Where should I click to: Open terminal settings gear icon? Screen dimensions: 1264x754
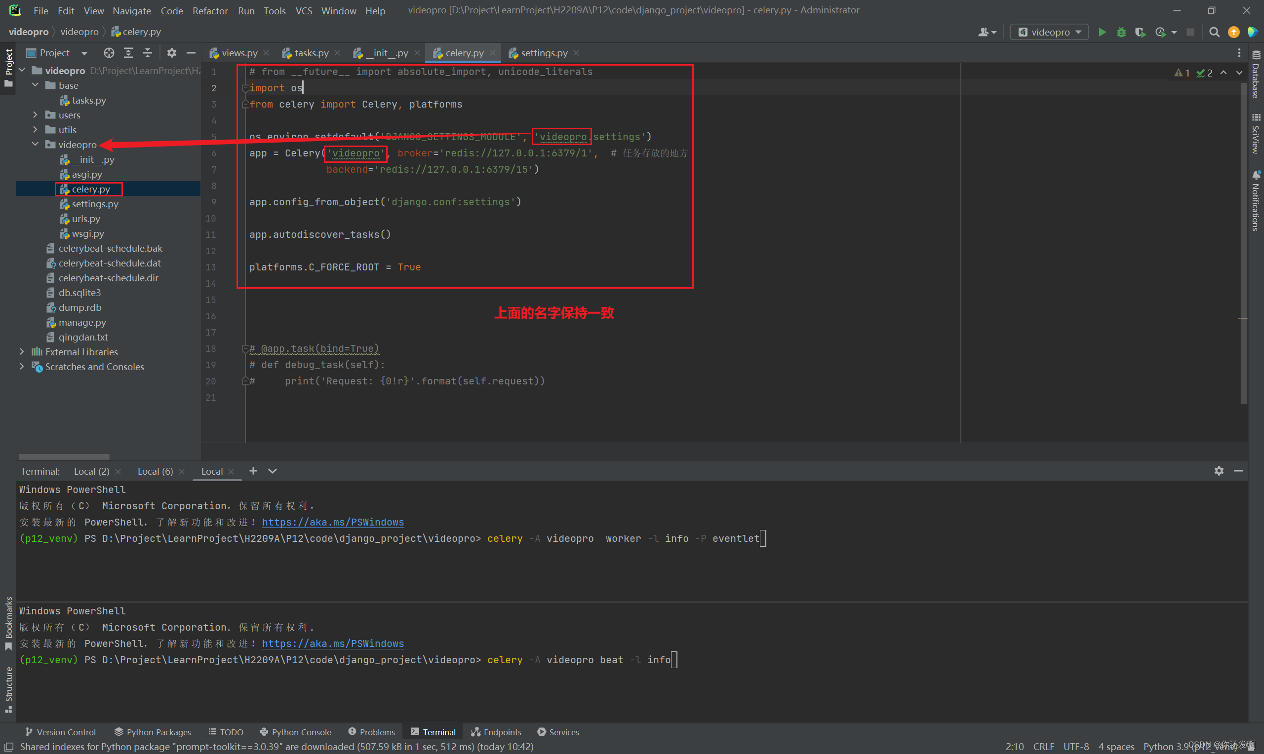click(x=1219, y=471)
